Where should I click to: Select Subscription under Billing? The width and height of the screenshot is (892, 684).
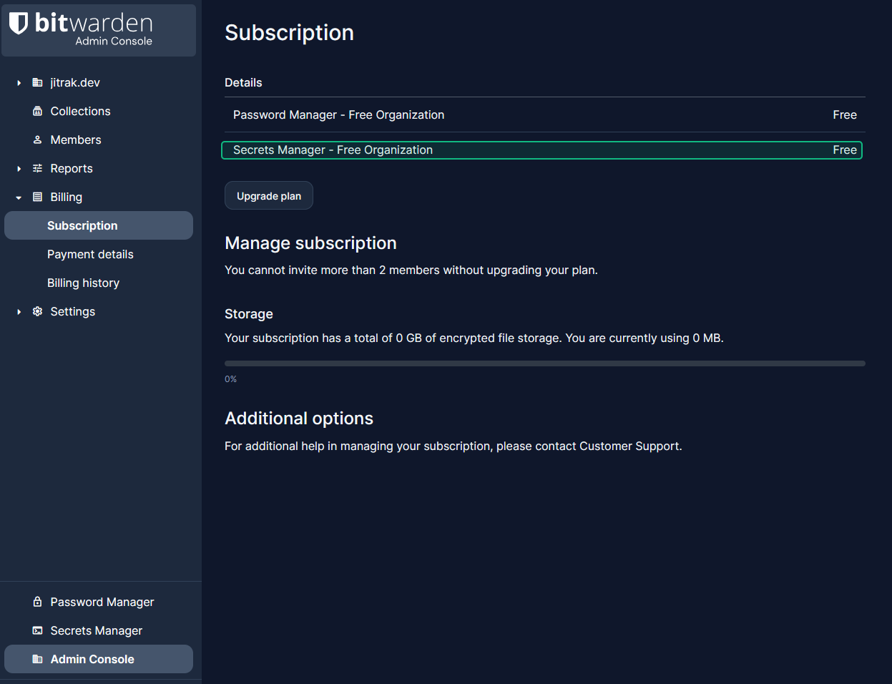pos(99,225)
